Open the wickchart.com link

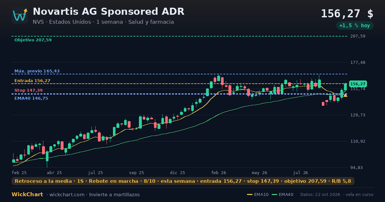coord(66,195)
